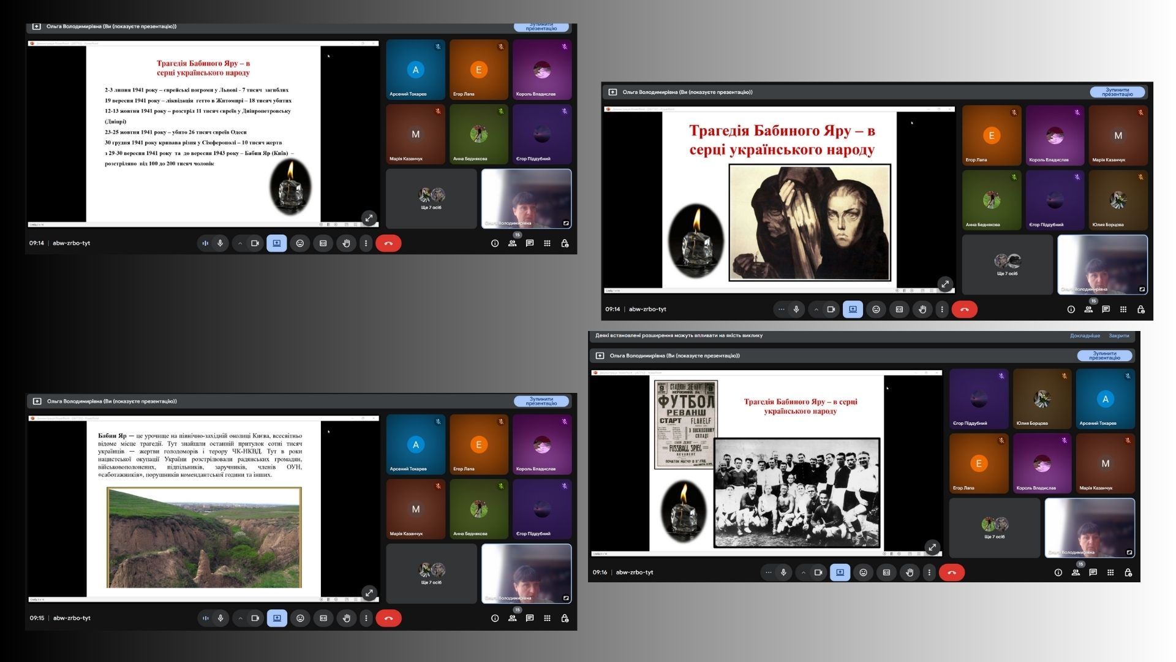Image resolution: width=1176 pixels, height=662 pixels.
Task: Expand video settings chevron in the 09:15 window
Action: (x=240, y=618)
